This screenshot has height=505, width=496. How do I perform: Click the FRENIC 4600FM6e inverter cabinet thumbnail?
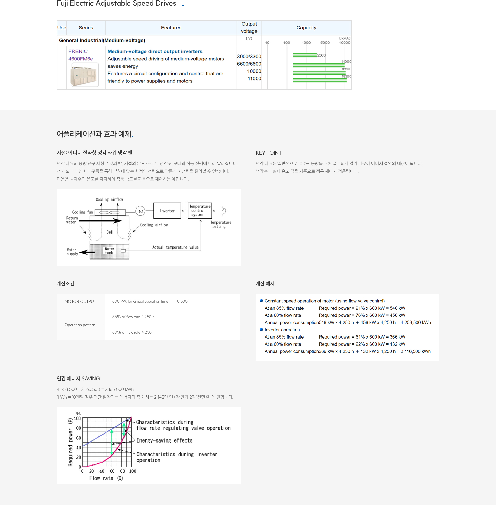click(x=84, y=75)
